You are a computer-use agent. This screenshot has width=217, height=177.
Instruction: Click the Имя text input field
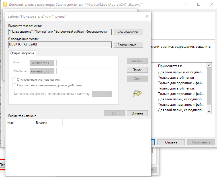click(x=84, y=63)
